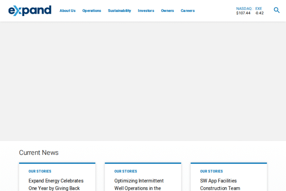Image resolution: width=286 pixels, height=191 pixels.
Task: Visit the Careers page
Action: coord(188,11)
